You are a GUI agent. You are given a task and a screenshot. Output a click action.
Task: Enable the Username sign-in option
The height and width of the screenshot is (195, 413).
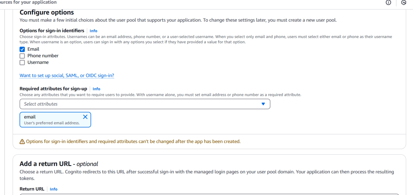22,62
